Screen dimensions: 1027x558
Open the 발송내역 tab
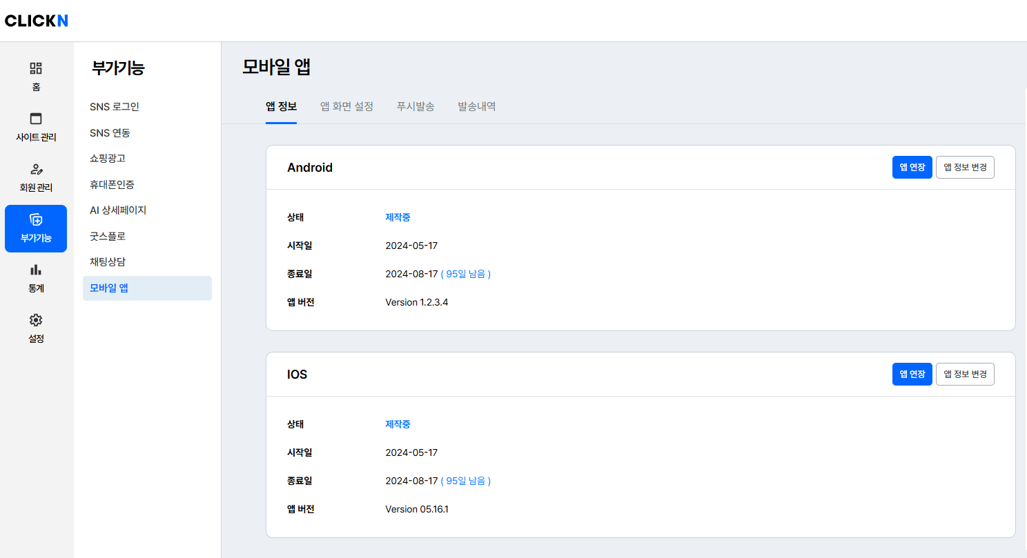476,106
